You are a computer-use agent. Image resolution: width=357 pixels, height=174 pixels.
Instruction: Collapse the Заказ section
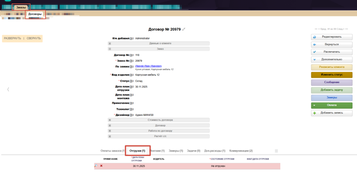(x=110, y=49)
